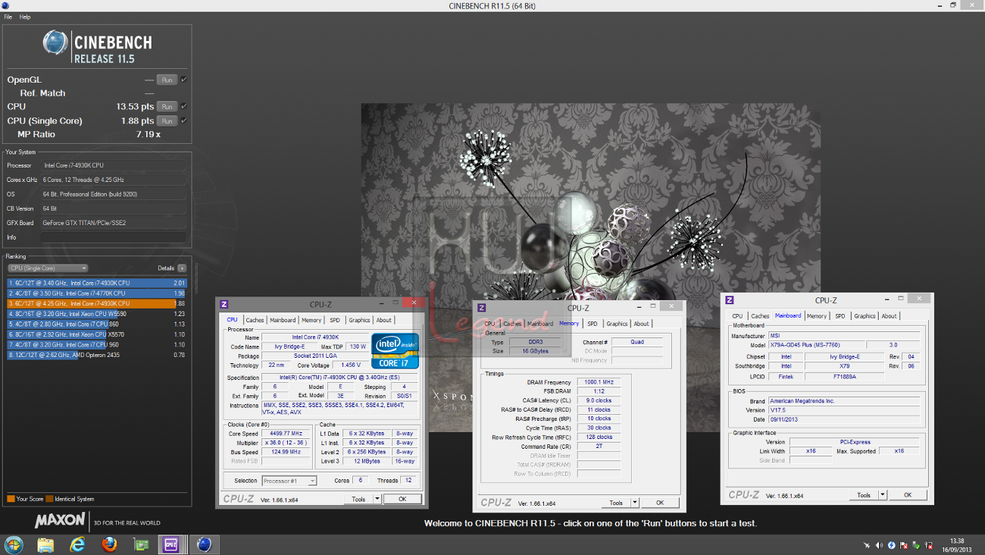Viewport: 985px width, 555px height.
Task: Launch Firefox from the taskbar
Action: 109,544
